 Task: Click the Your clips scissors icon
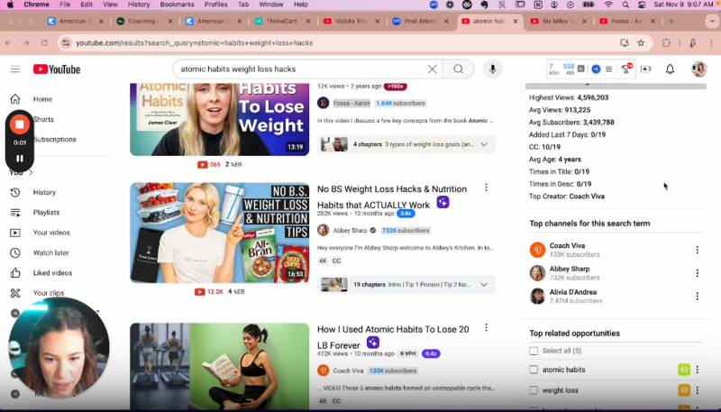(15, 293)
